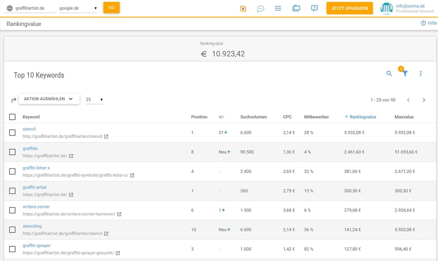
Task: Click the globe icon beside the domain field
Action: coord(9,8)
